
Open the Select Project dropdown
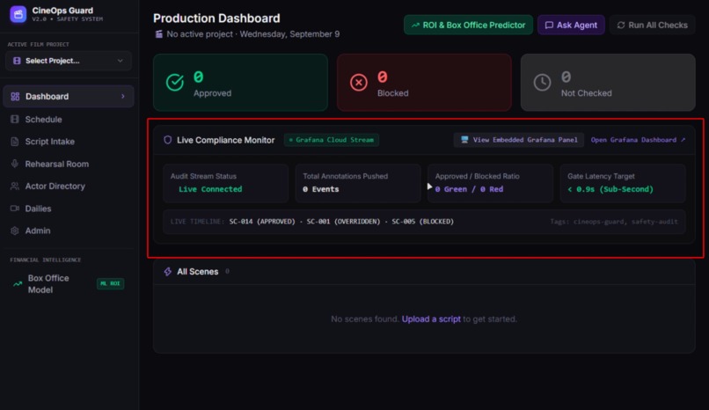click(x=69, y=61)
